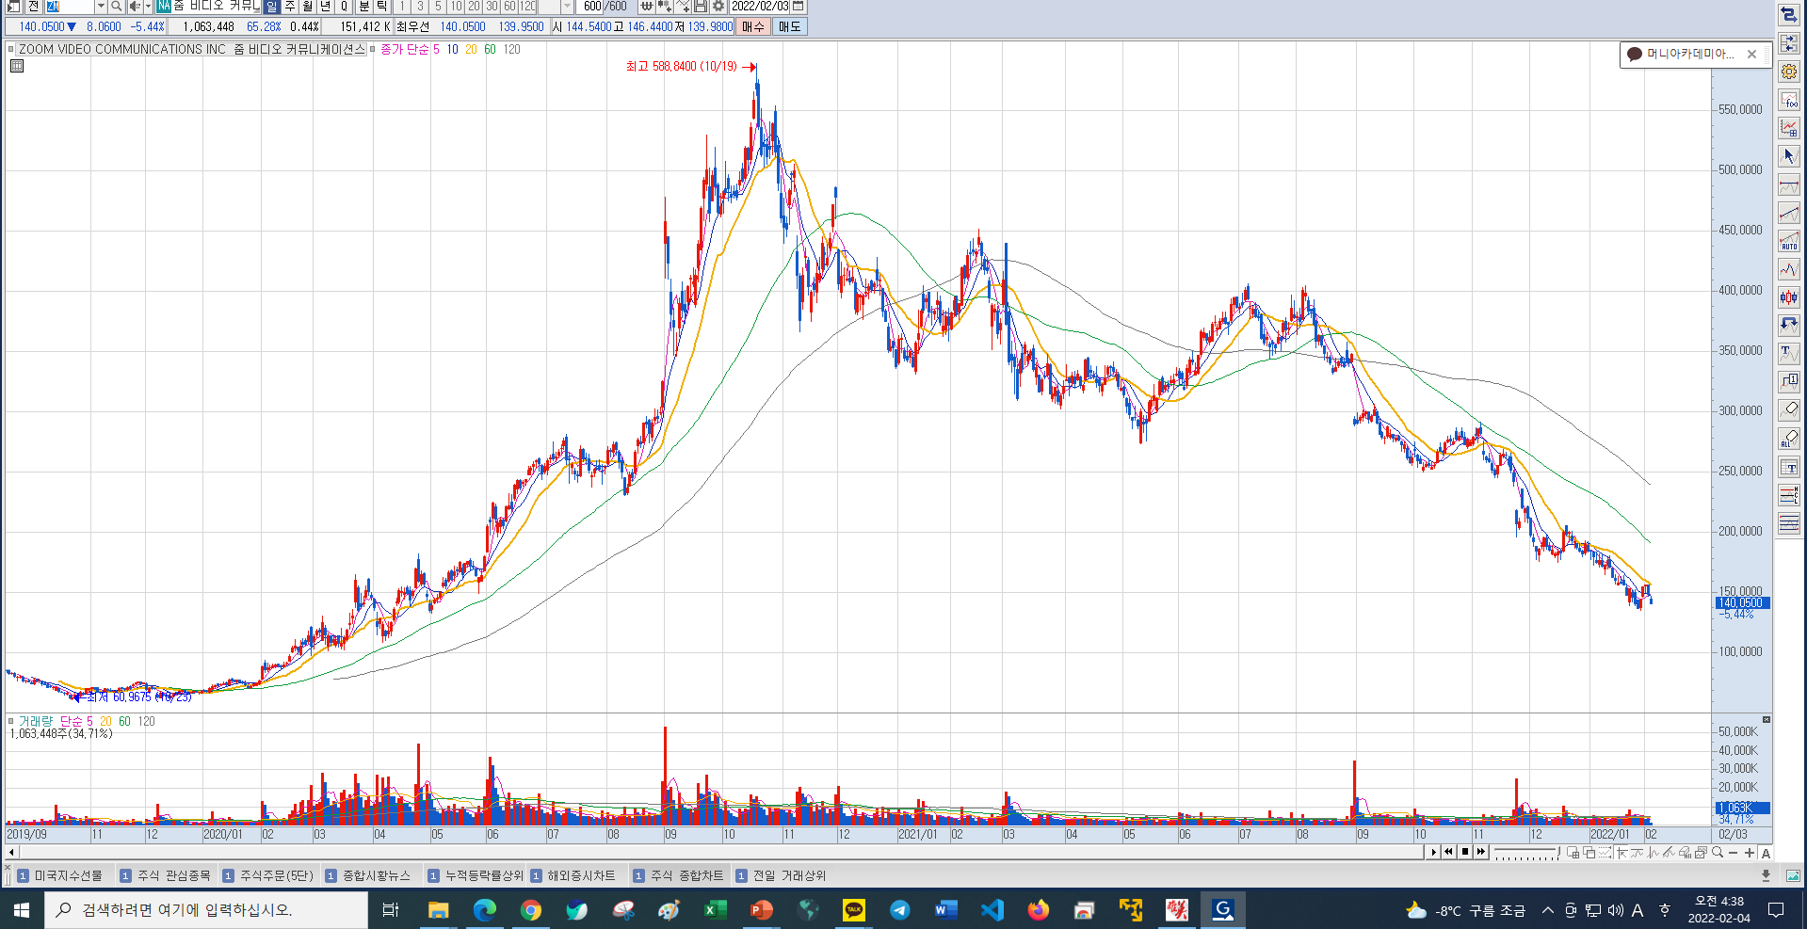Image resolution: width=1807 pixels, height=929 pixels.
Task: Click the data table grid icon under chart title
Action: click(x=17, y=66)
